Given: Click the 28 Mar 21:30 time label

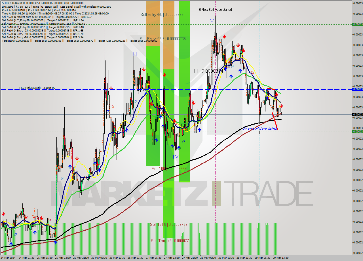Looking at the screenshot, I should pos(244,258).
